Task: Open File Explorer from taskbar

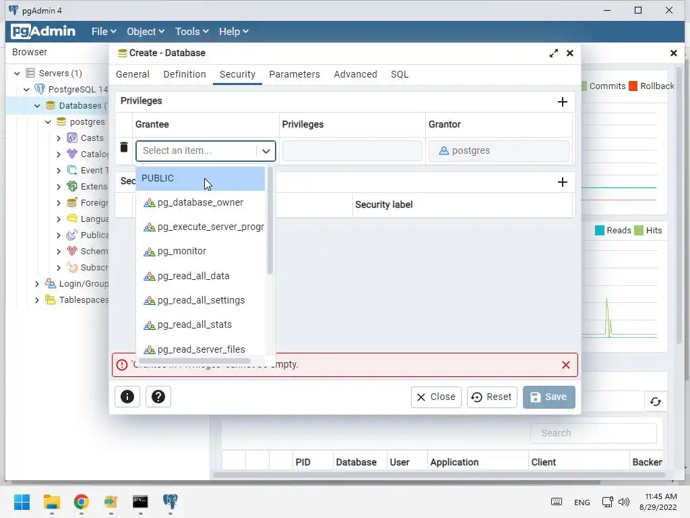Action: [51, 502]
